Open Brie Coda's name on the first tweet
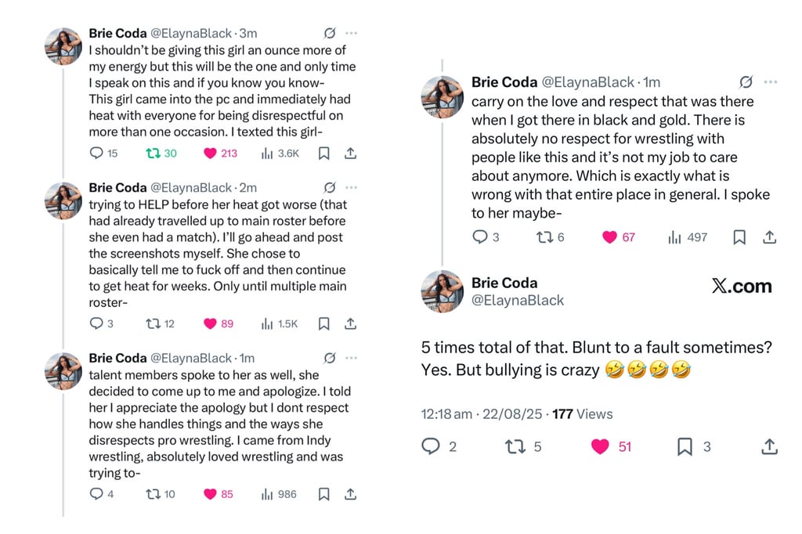 [117, 33]
